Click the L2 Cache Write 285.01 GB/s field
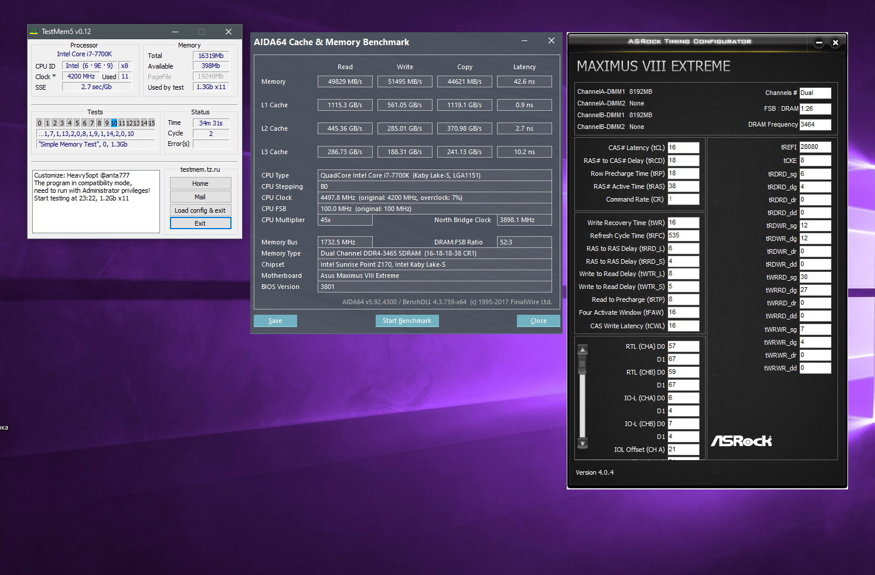Viewport: 875px width, 575px height. [x=405, y=128]
